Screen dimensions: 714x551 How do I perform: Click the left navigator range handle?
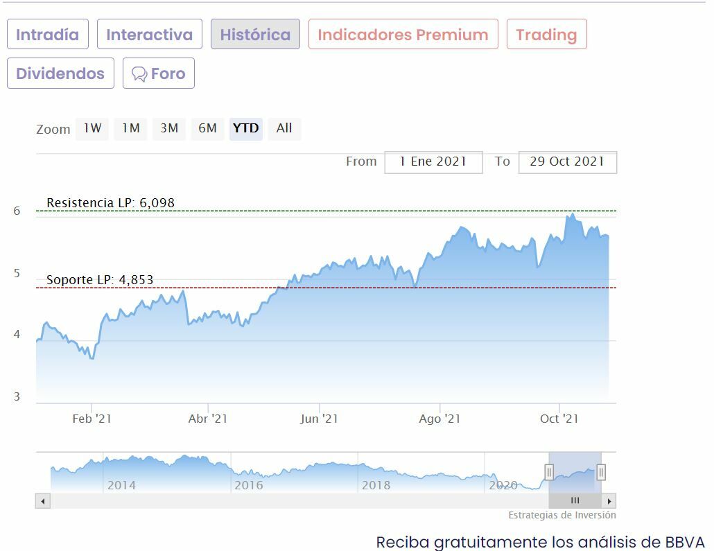point(549,473)
